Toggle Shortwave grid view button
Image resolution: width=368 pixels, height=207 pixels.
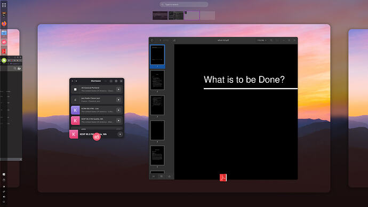tap(116, 81)
